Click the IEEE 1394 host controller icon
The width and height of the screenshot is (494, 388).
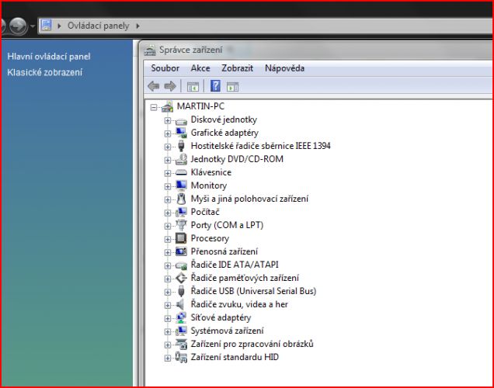point(181,146)
